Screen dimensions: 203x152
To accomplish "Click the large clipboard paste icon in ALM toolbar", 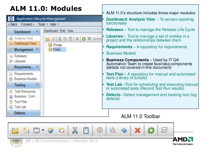I will [86, 130].
